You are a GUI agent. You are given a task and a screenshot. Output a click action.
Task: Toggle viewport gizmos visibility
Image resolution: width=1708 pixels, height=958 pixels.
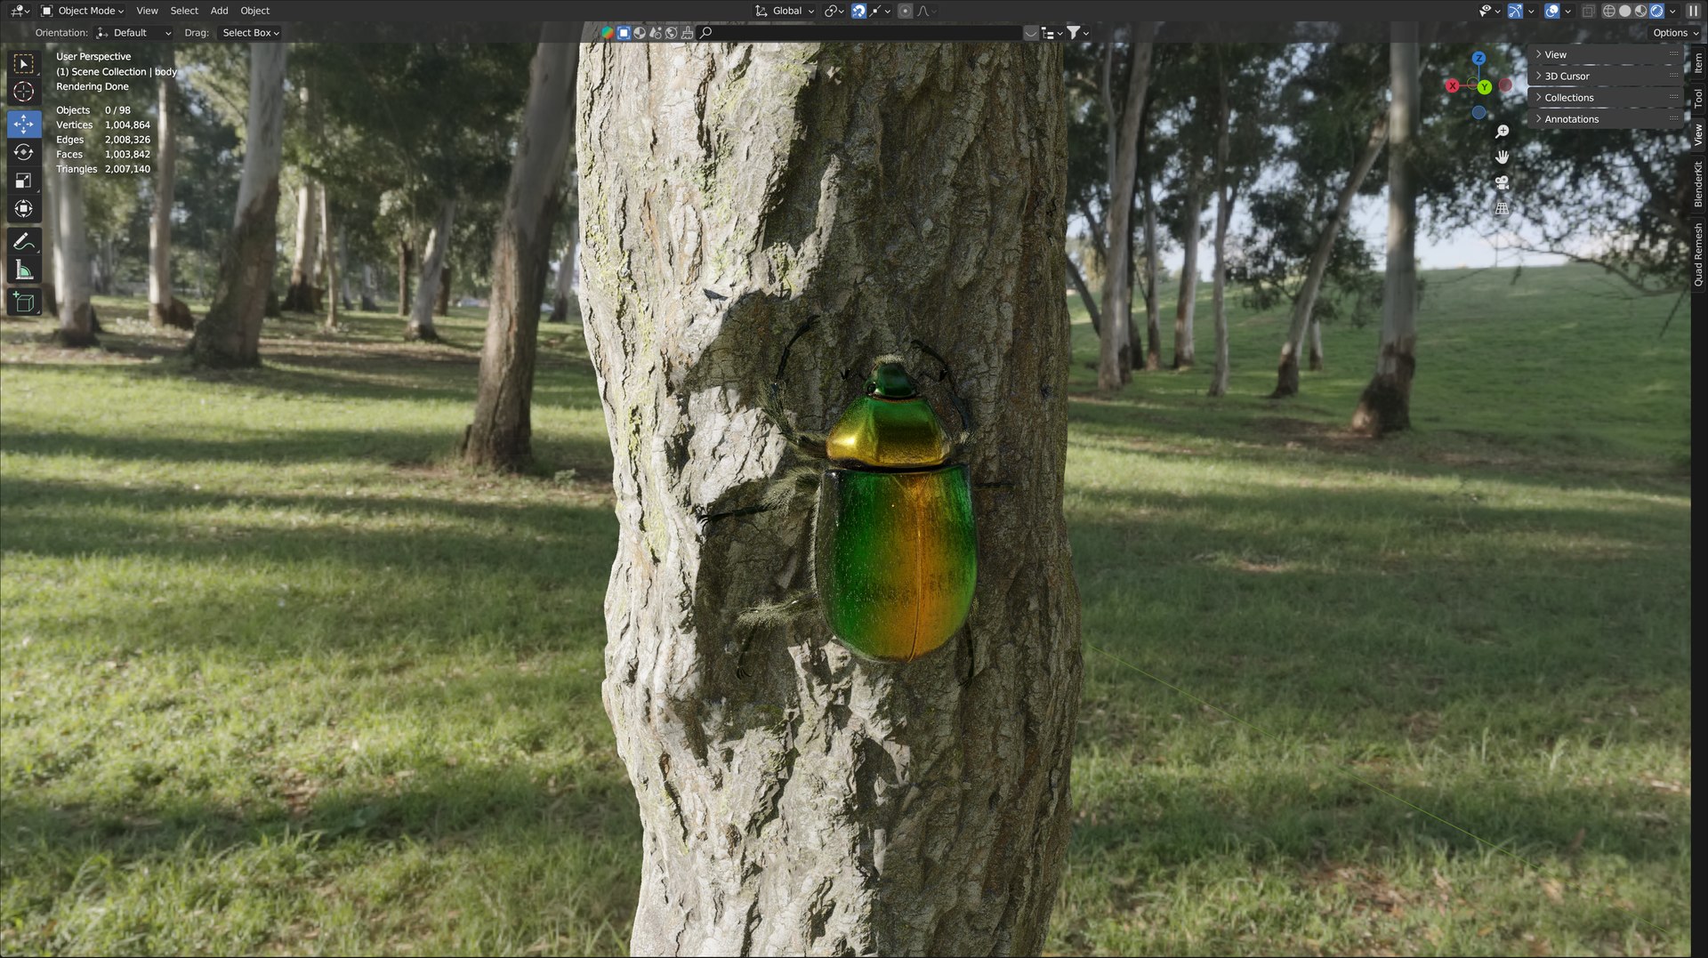click(x=1515, y=11)
